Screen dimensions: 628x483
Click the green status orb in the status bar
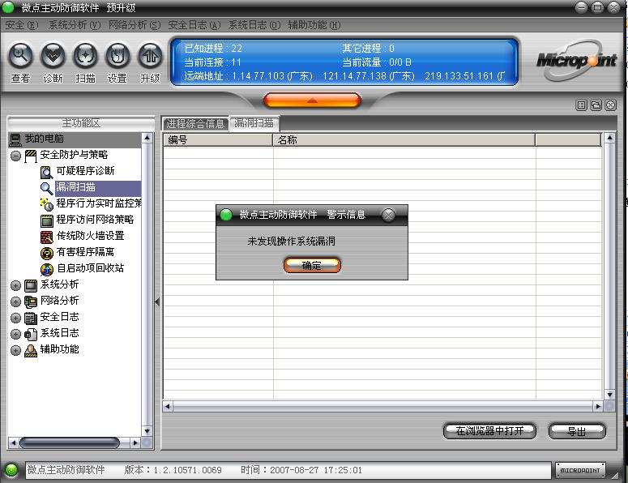click(x=11, y=470)
